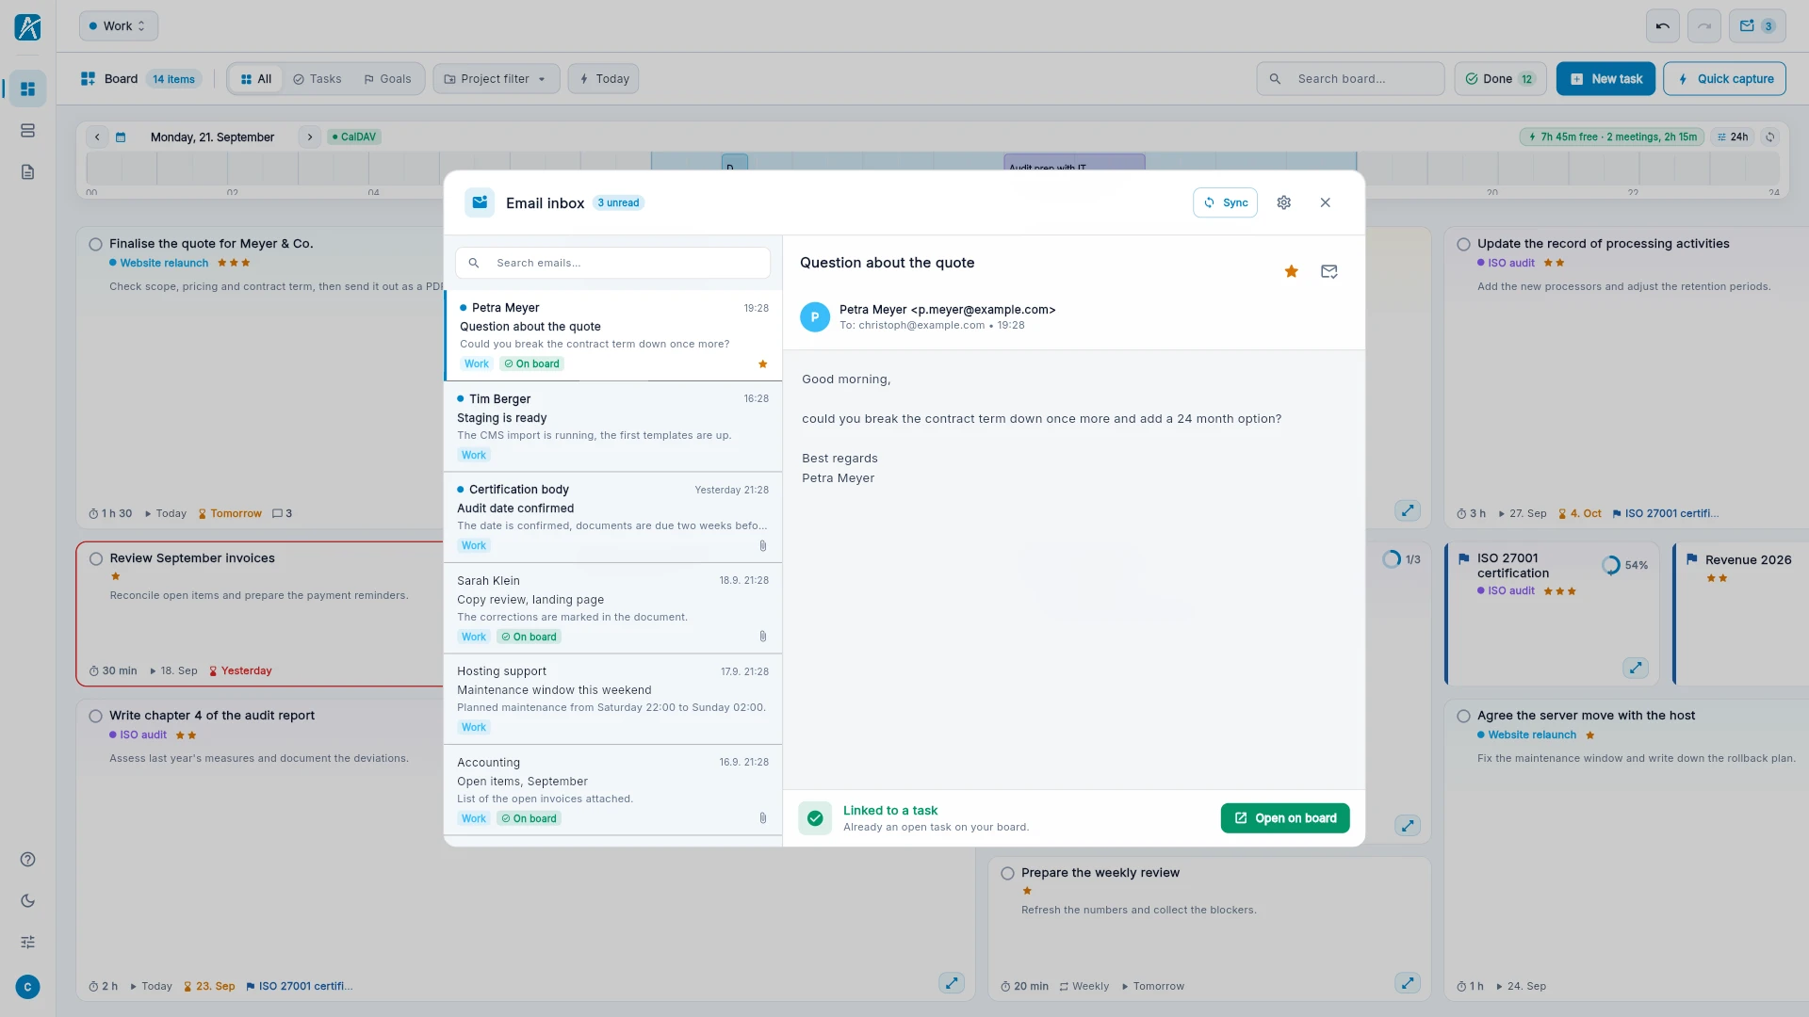Toggle star on the open email
Viewport: 1809px width, 1017px height.
pos(1292,271)
